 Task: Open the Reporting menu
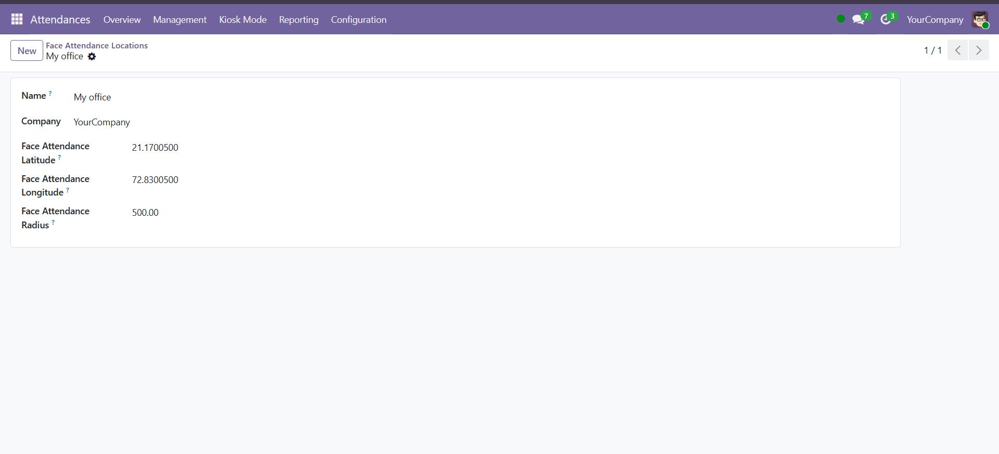(x=299, y=19)
